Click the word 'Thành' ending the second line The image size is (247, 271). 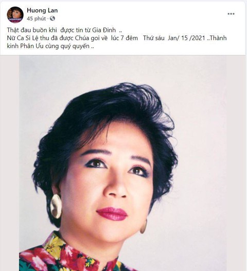point(219,38)
